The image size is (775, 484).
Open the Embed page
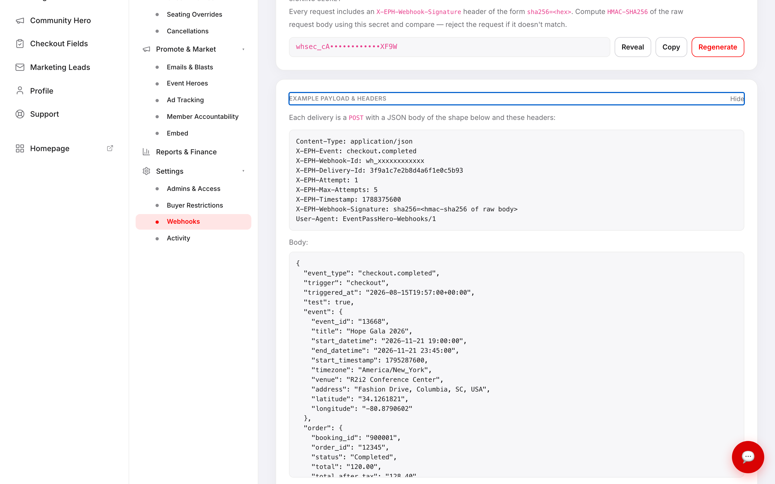pos(177,133)
